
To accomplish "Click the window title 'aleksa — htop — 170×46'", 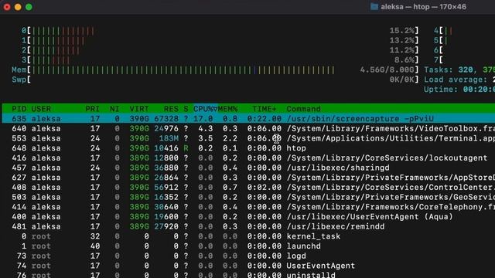I will point(423,7).
